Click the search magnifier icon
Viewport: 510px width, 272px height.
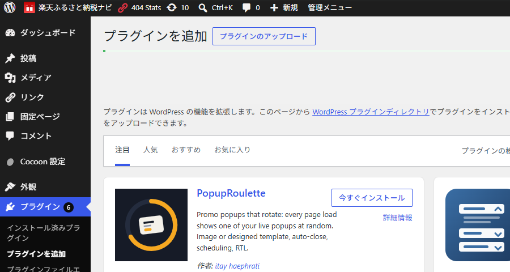pos(203,8)
